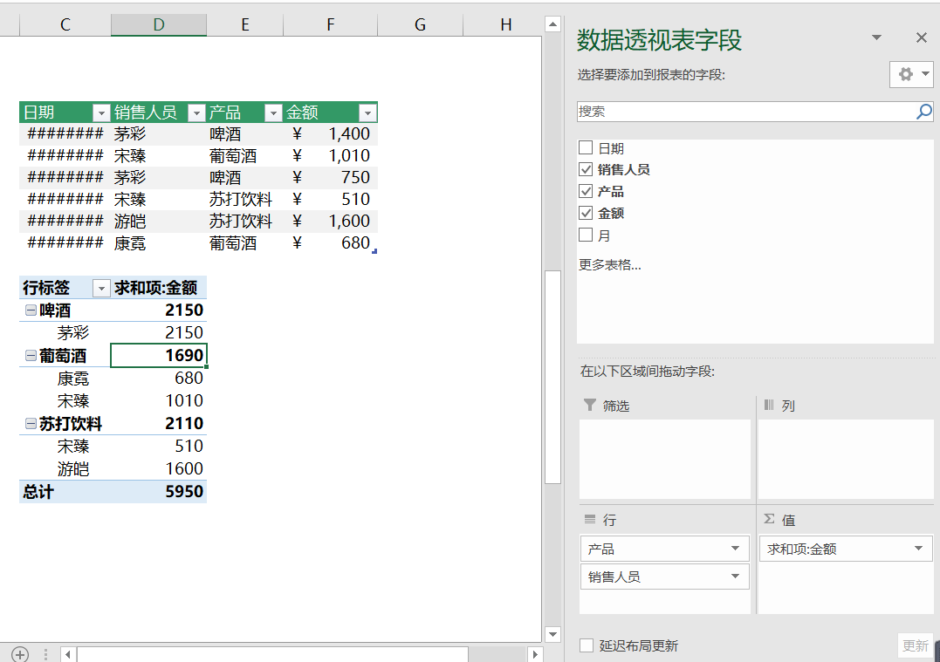Click the search magnifier icon in field list
The width and height of the screenshot is (940, 662).
point(923,112)
